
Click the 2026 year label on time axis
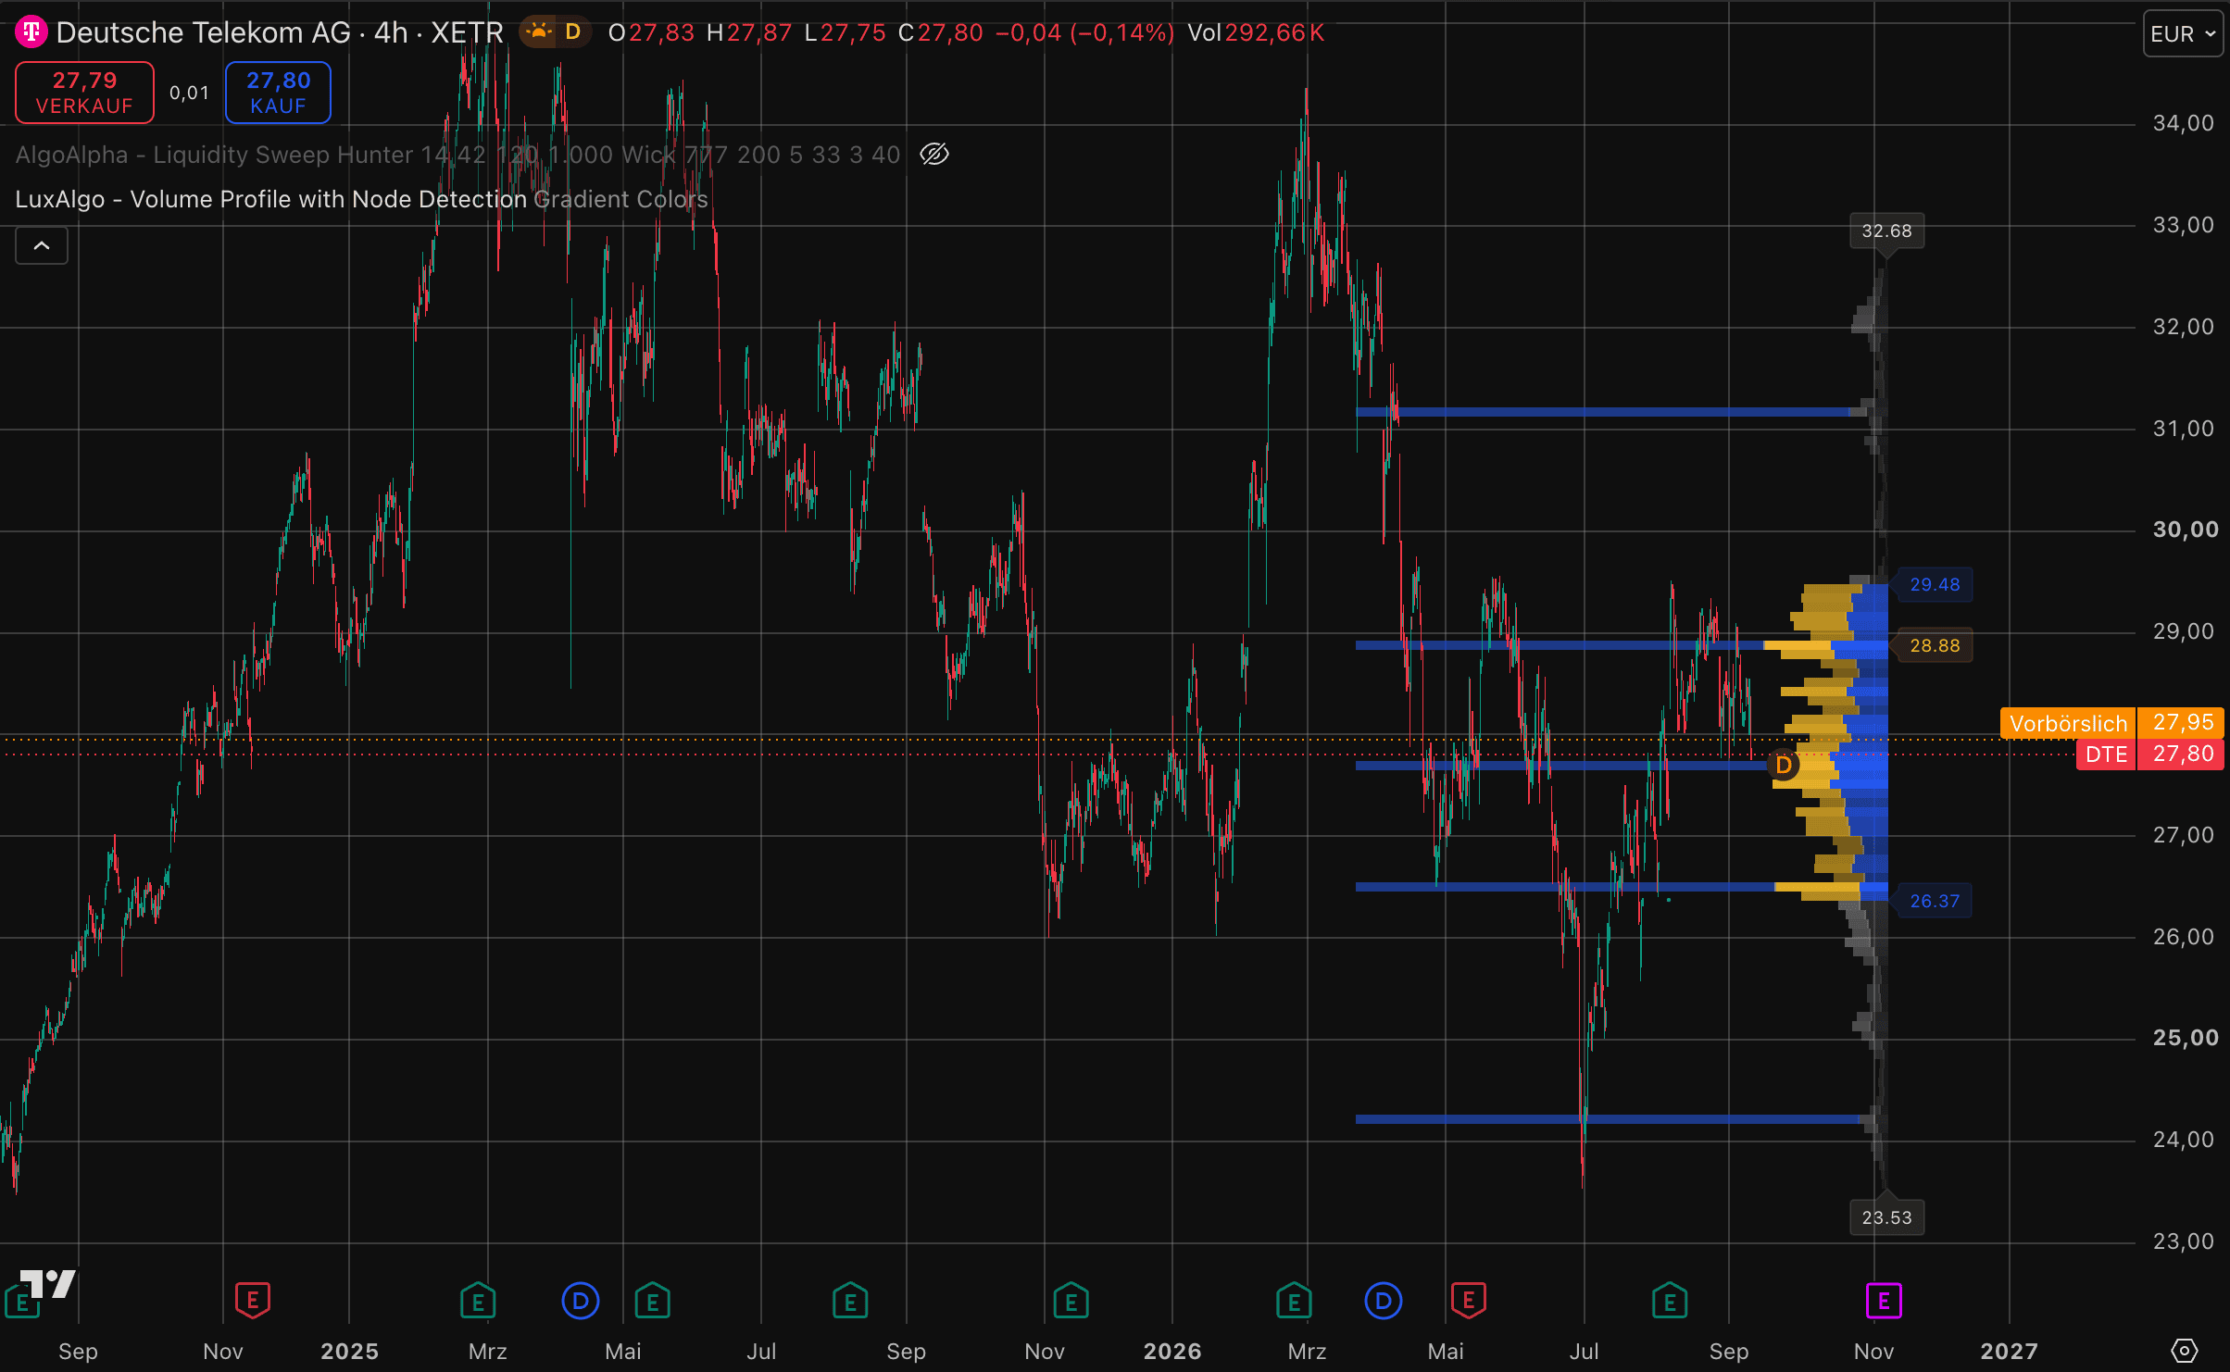click(x=1172, y=1351)
